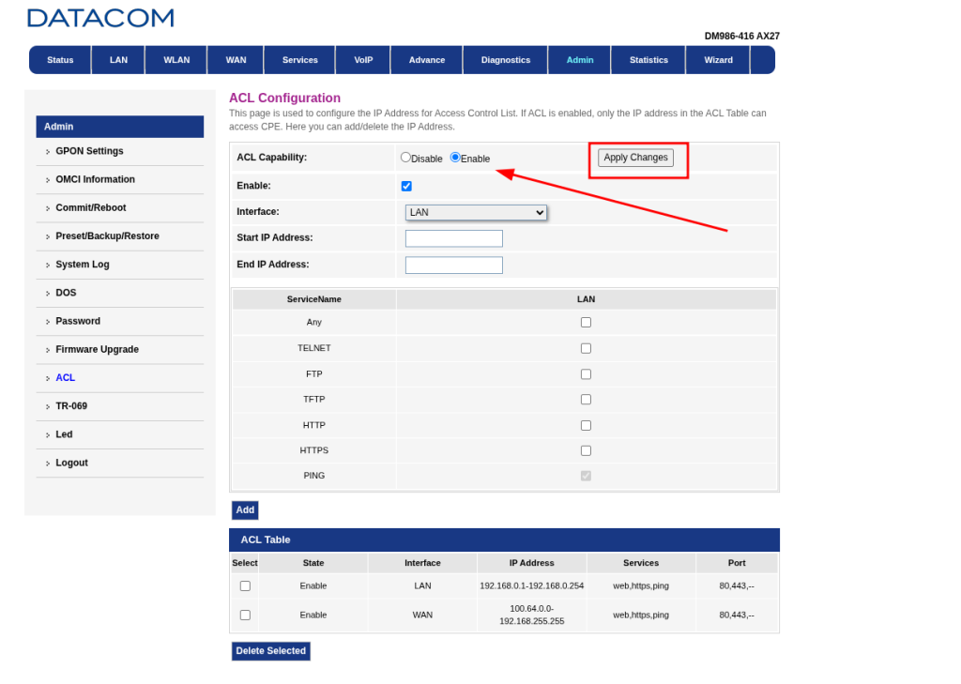Click the Start IP Address field
The image size is (961, 684).
click(x=454, y=238)
